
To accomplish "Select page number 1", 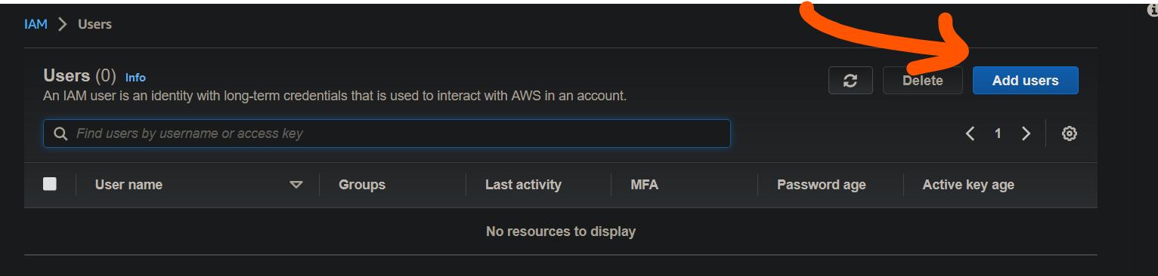I will pyautogui.click(x=998, y=133).
